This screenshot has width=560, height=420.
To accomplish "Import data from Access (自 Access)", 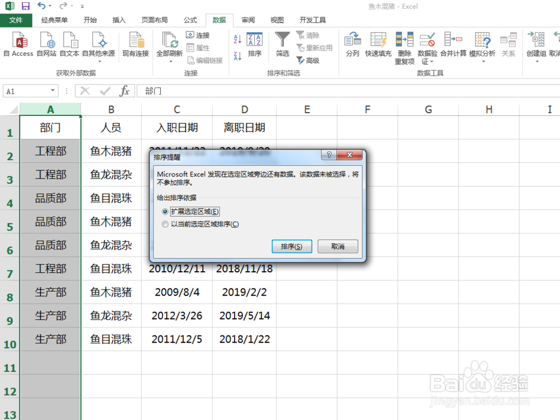I will tap(18, 44).
